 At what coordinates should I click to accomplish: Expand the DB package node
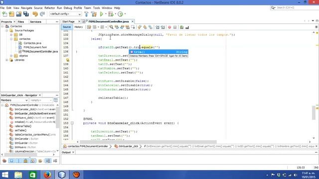pos(11,35)
